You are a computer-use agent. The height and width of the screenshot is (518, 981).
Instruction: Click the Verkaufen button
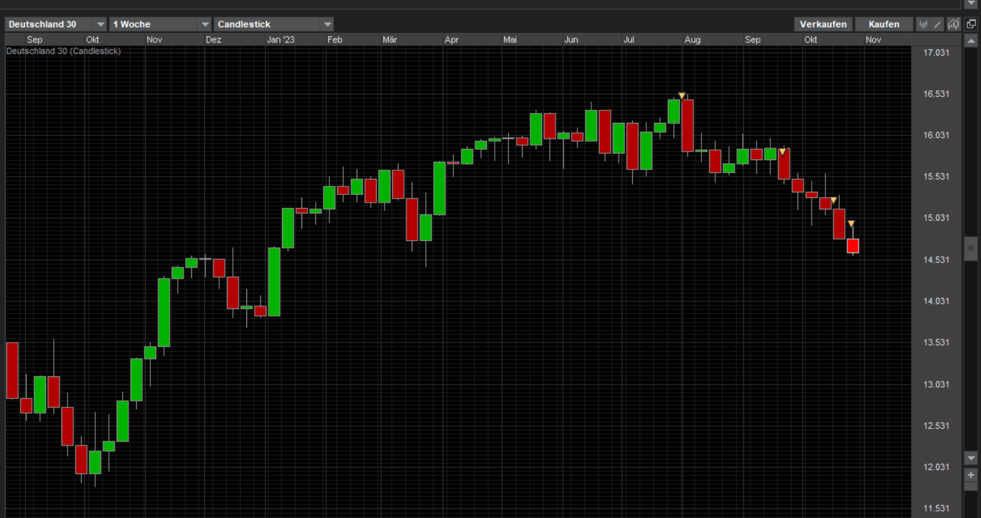click(823, 24)
